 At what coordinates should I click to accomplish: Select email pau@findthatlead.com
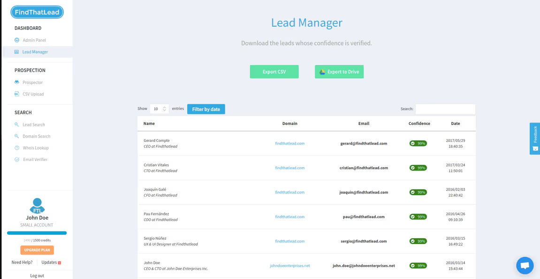click(x=364, y=217)
